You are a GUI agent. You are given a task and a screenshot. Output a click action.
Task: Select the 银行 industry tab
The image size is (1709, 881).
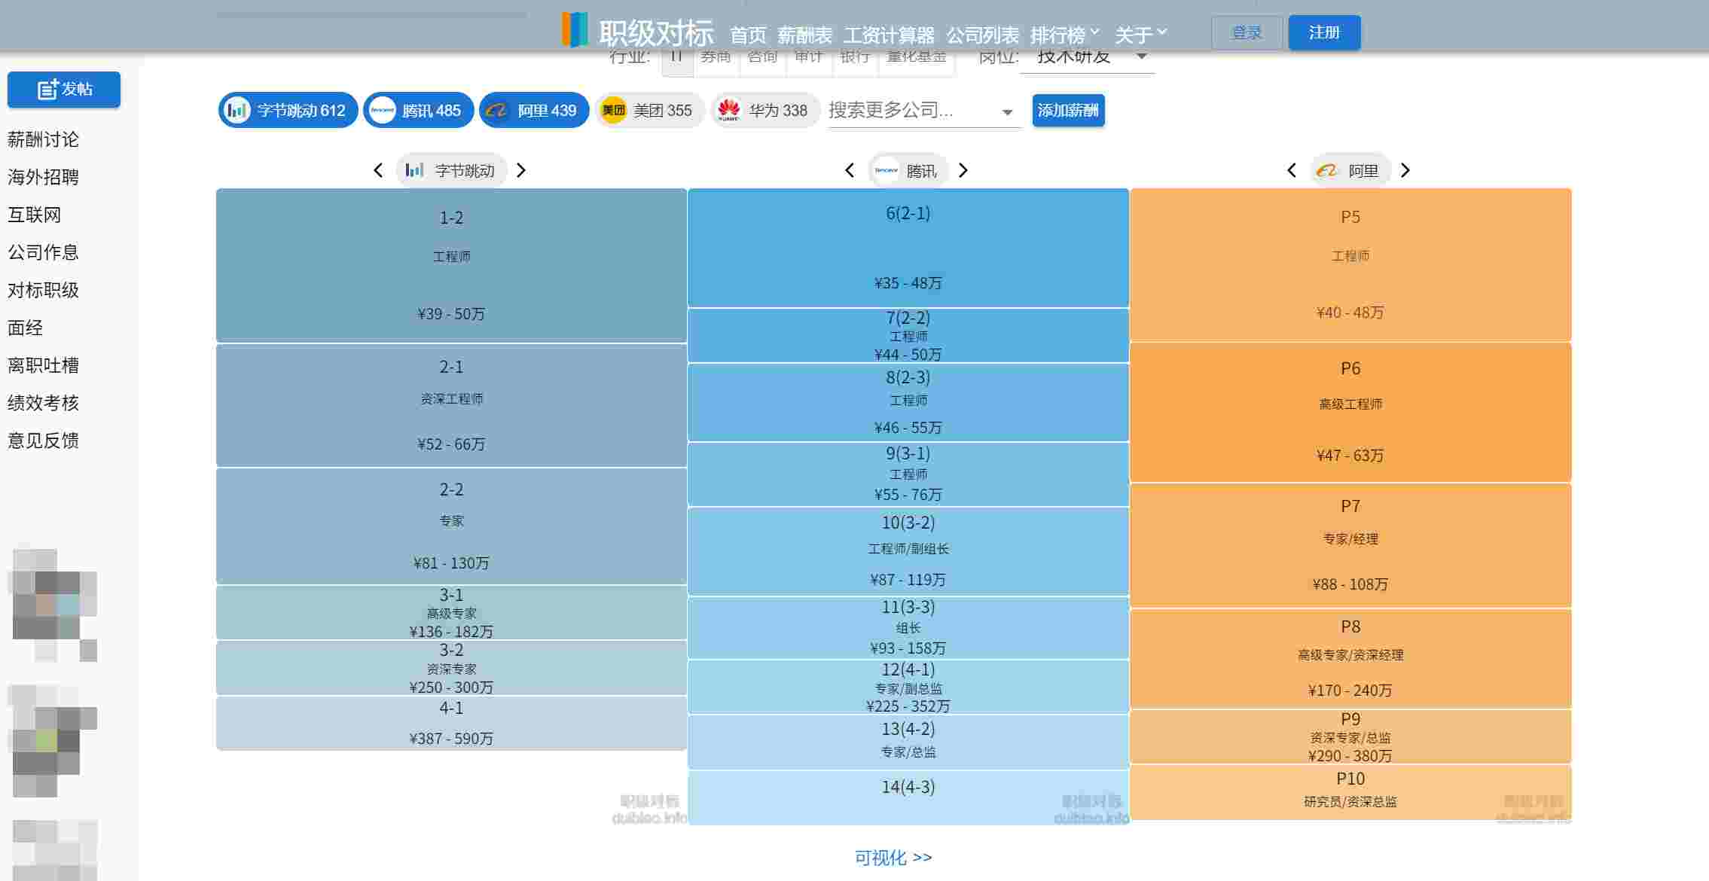(x=855, y=58)
